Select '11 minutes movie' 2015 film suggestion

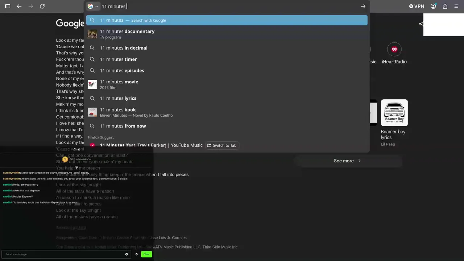(227, 84)
